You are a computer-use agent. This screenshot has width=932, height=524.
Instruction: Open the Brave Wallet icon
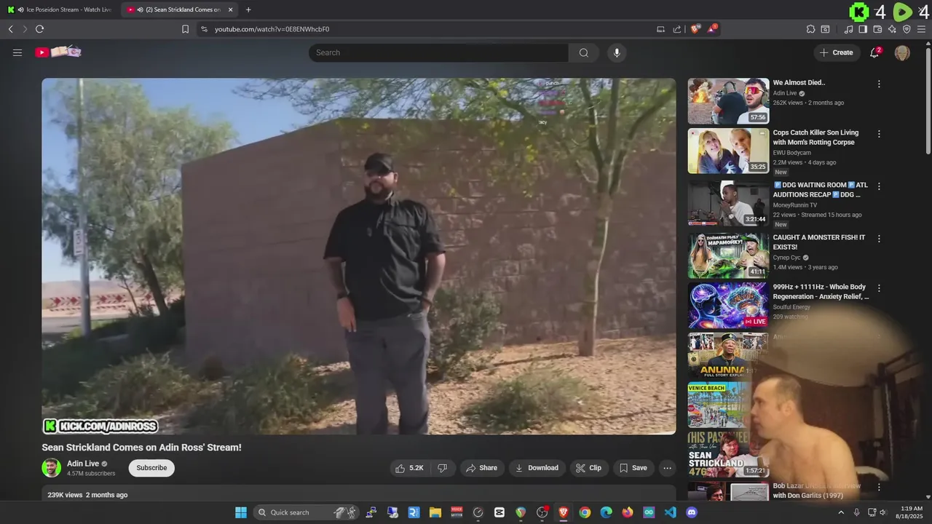877,29
